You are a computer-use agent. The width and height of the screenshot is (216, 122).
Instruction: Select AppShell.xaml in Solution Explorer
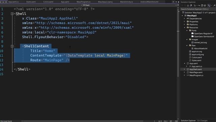pos(195,69)
